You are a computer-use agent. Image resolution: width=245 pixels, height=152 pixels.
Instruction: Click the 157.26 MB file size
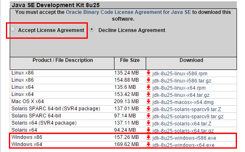pos(126,137)
